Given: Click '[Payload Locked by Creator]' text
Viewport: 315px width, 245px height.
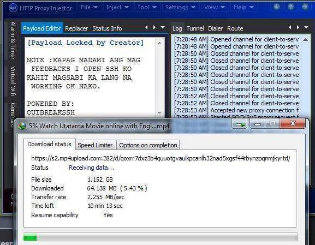Looking at the screenshot, I should 86,43.
